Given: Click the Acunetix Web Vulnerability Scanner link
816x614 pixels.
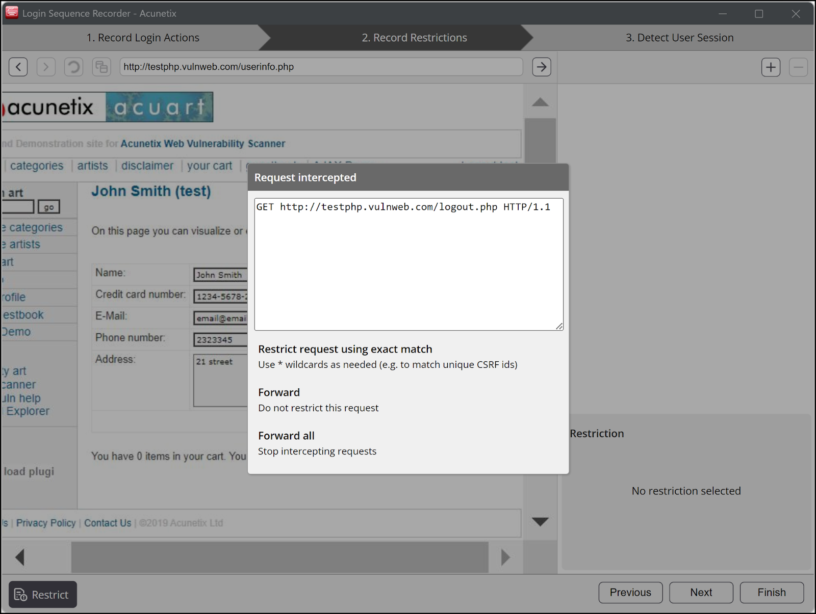Looking at the screenshot, I should coord(203,144).
